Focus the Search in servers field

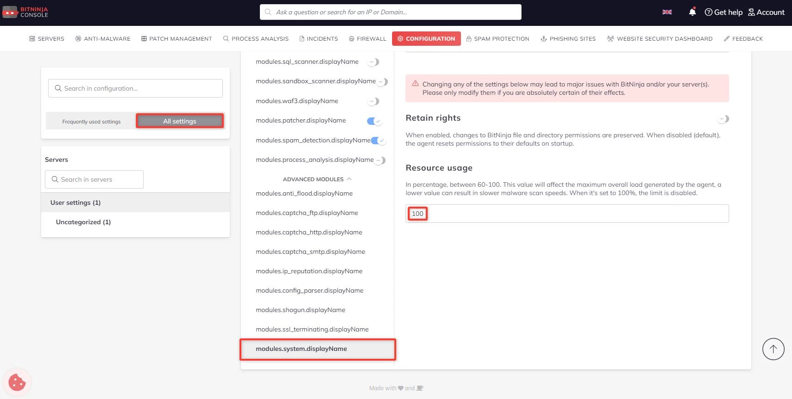click(x=94, y=179)
